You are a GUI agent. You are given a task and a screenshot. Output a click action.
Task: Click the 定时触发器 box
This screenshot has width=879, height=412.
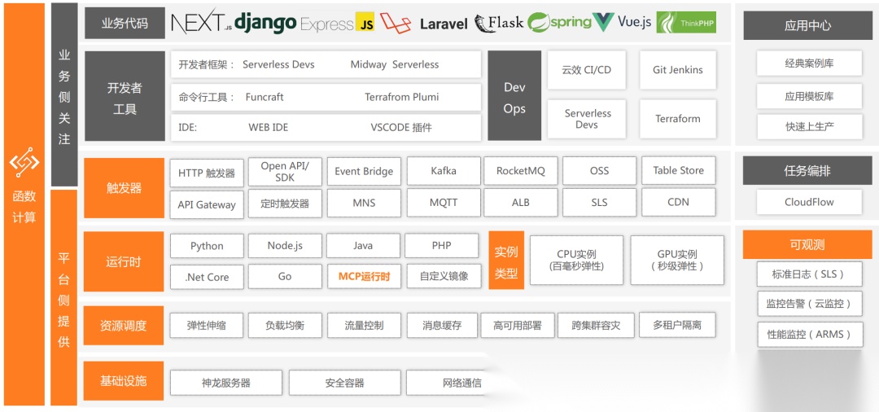(x=285, y=203)
